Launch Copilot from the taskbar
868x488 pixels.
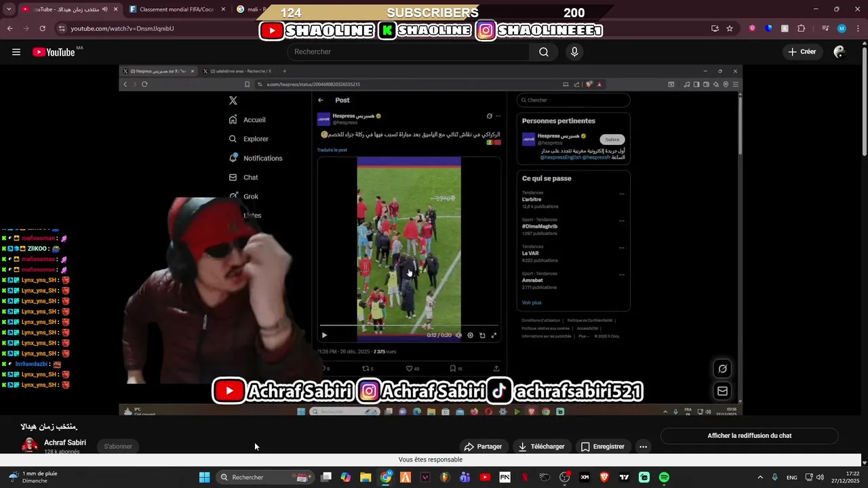(346, 477)
